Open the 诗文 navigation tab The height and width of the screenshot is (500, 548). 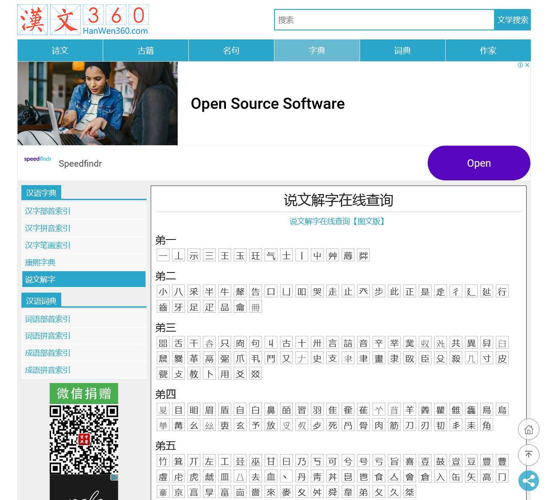pos(60,51)
